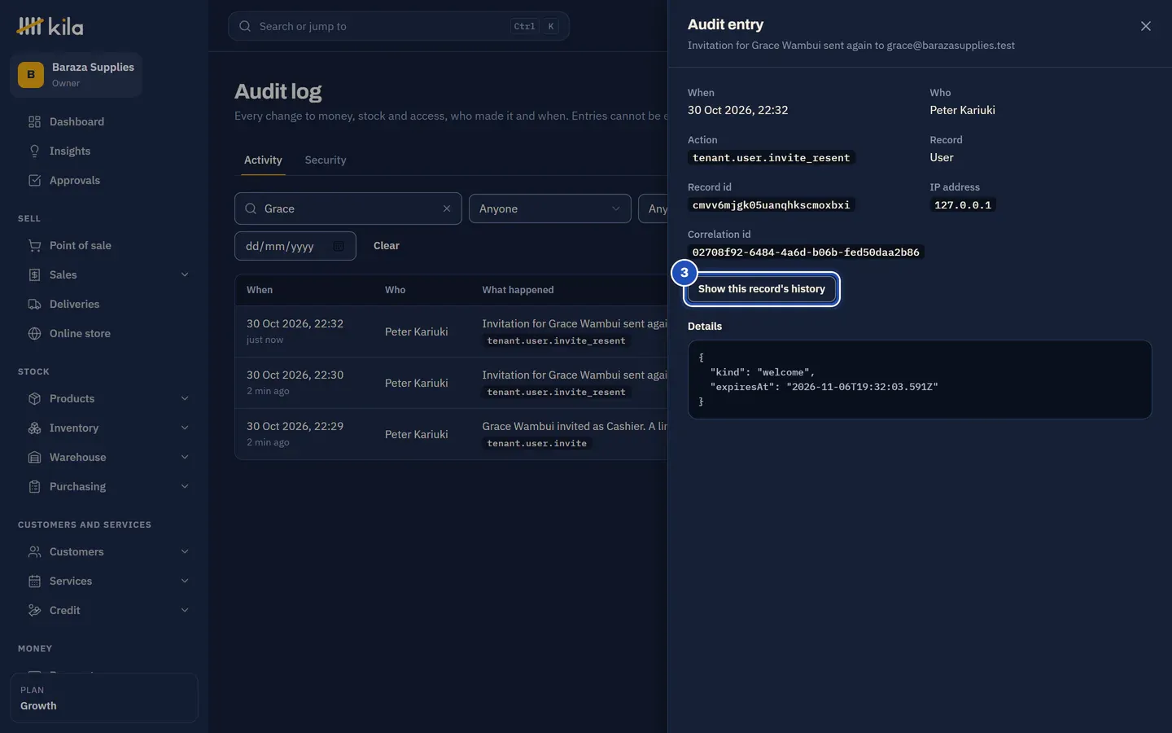
Task: Click the Kila logo
Action: (x=50, y=26)
